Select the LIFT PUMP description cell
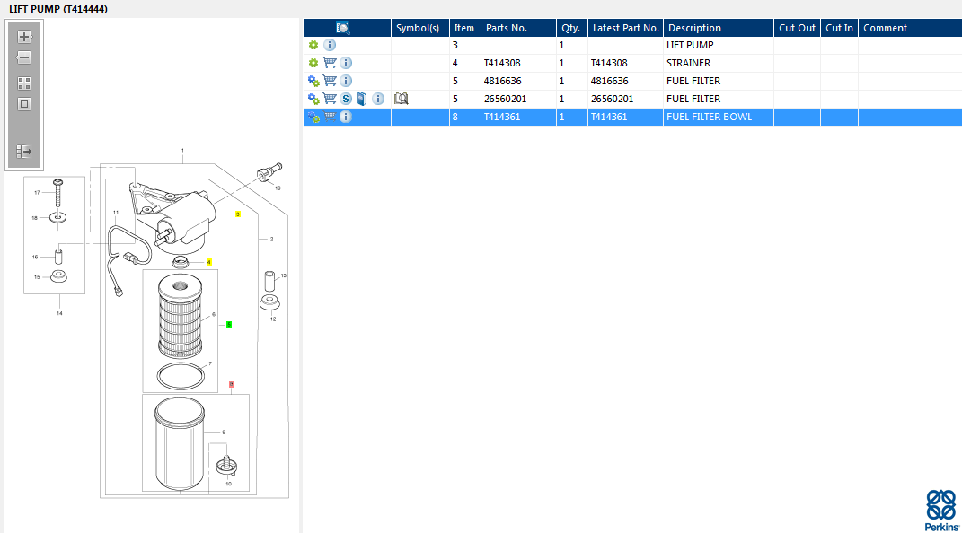Image resolution: width=962 pixels, height=533 pixels. pos(719,45)
